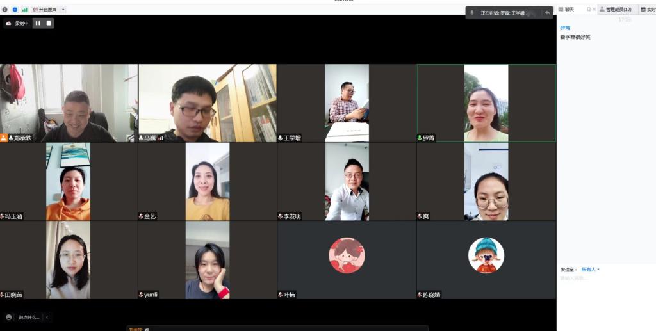Pop out the chat panel

589,10
